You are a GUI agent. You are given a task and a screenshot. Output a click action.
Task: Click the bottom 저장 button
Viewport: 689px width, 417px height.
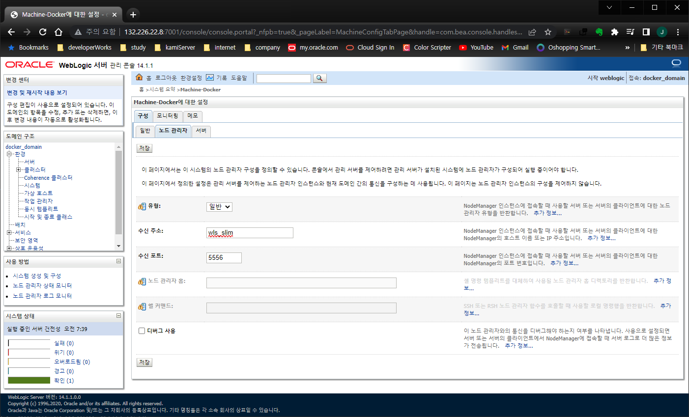[x=144, y=362]
